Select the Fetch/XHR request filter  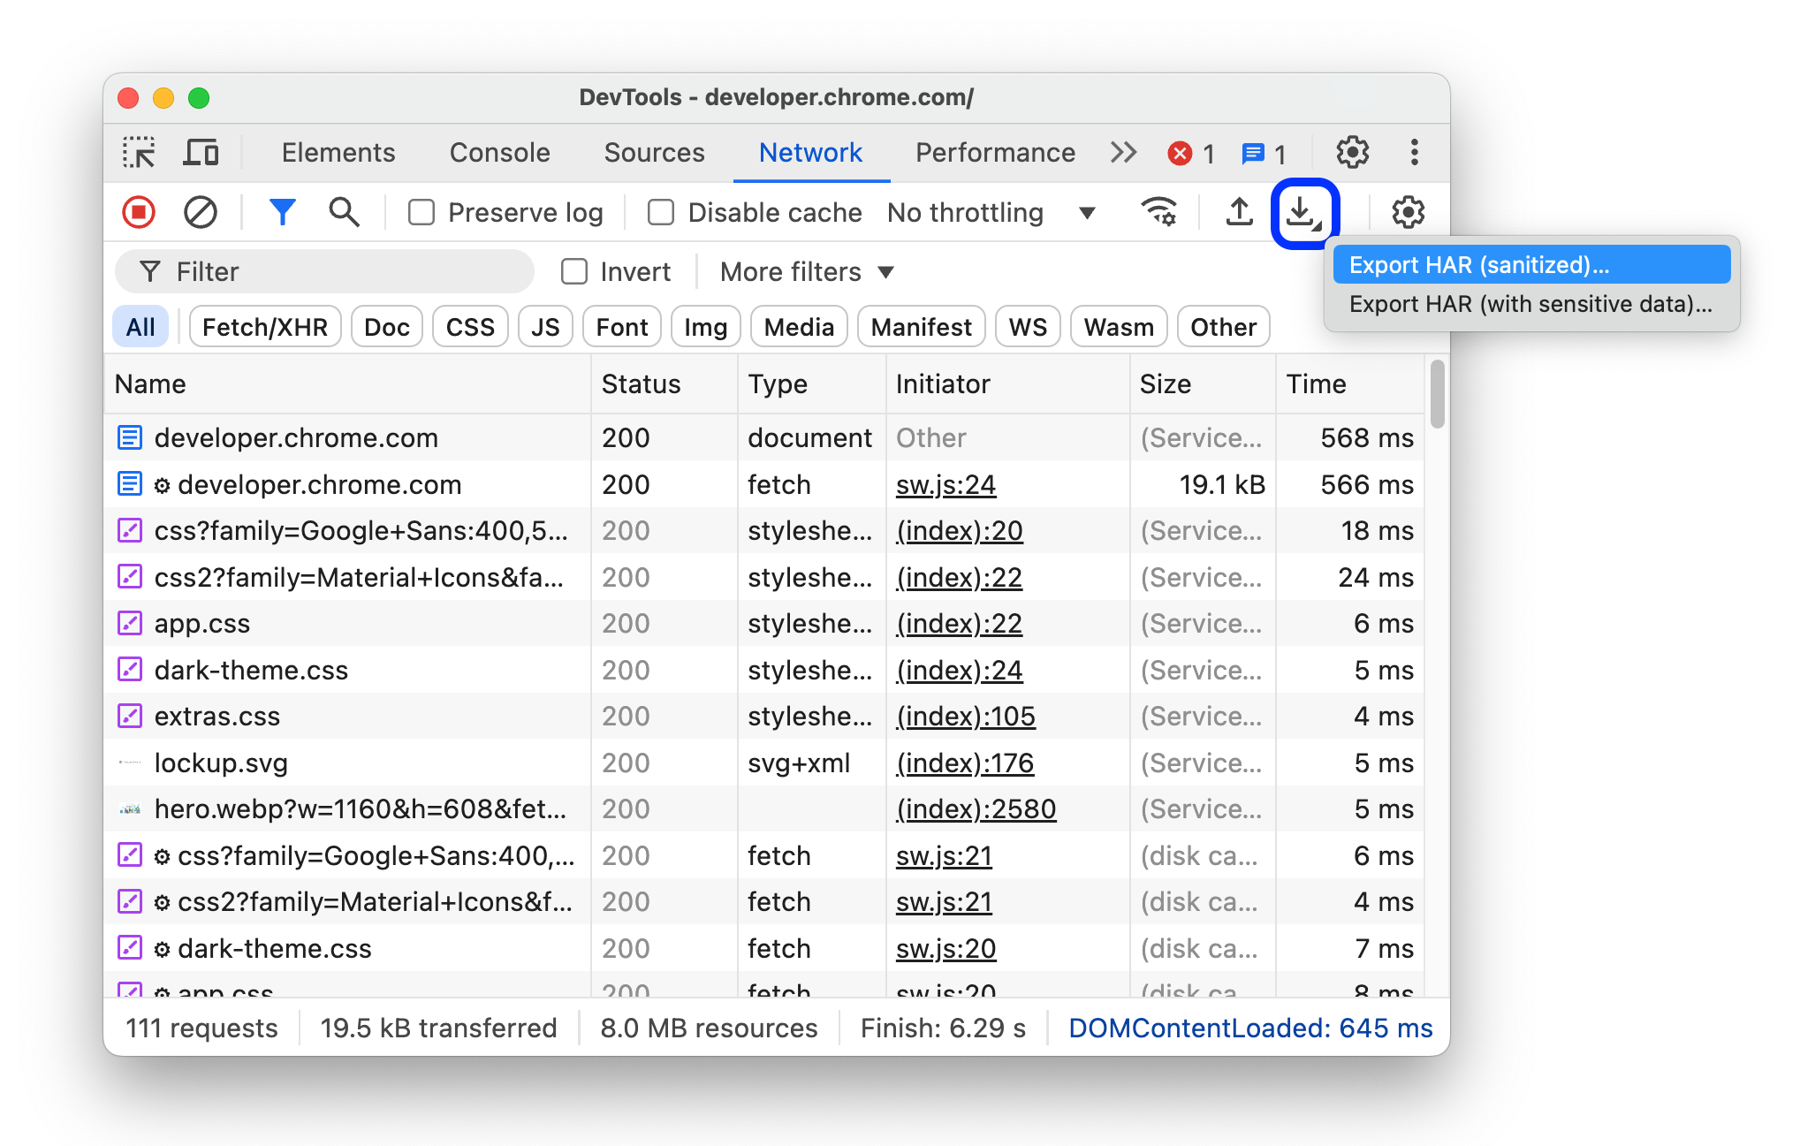(264, 325)
